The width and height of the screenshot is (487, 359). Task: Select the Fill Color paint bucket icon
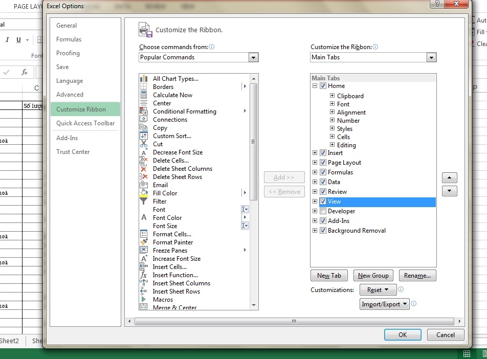[143, 193]
